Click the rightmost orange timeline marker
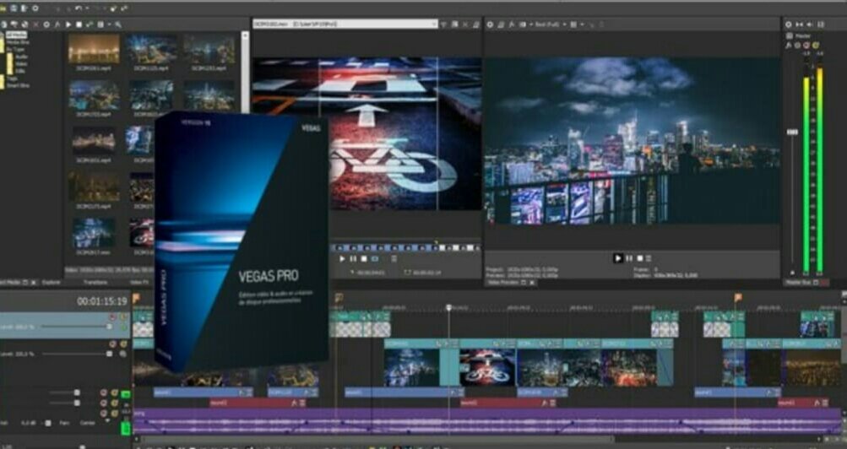The width and height of the screenshot is (847, 449). click(738, 297)
